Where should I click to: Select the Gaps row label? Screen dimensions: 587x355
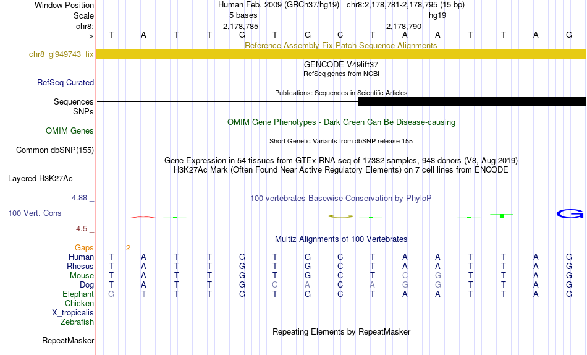(84, 248)
